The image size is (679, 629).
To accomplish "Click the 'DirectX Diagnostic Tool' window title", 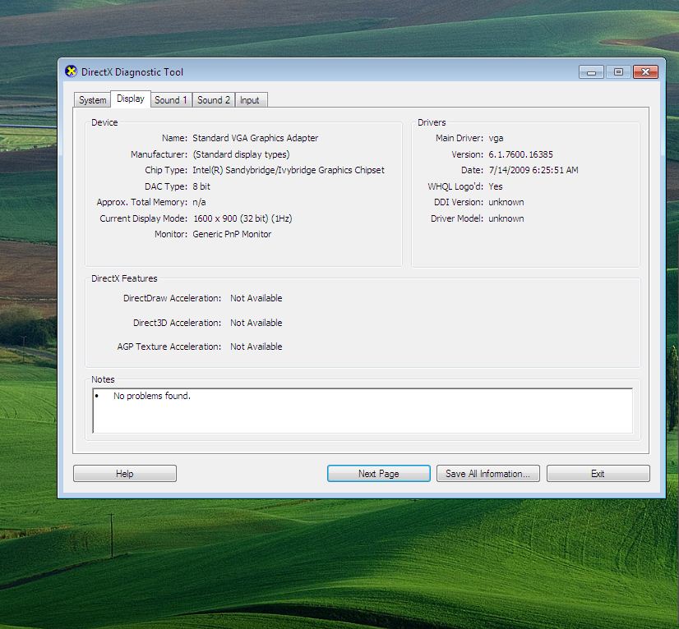I will [x=132, y=71].
